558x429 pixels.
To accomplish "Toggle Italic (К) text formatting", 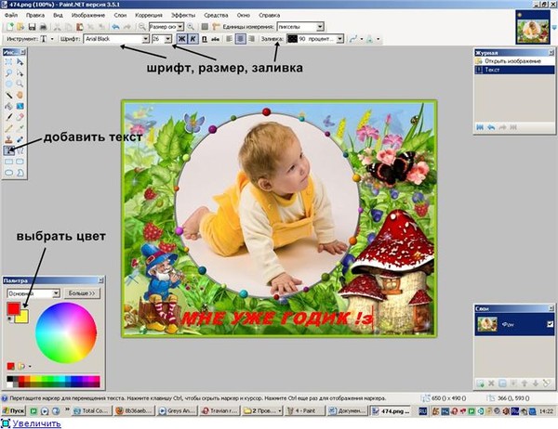I will coord(193,39).
